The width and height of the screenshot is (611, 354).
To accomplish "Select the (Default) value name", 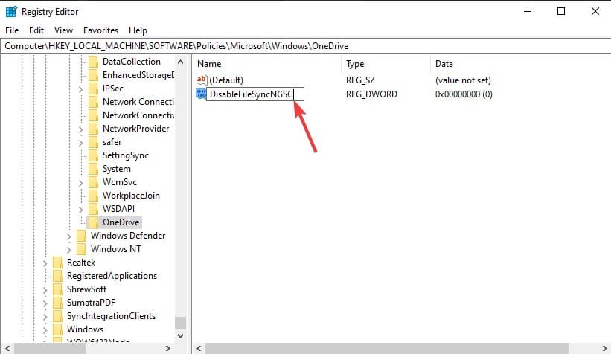I will coord(226,80).
